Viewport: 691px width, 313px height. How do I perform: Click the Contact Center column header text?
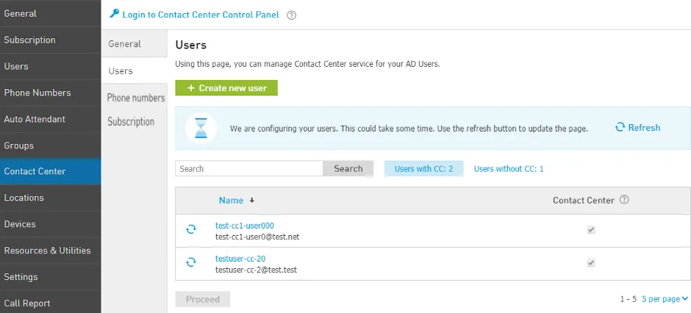584,201
